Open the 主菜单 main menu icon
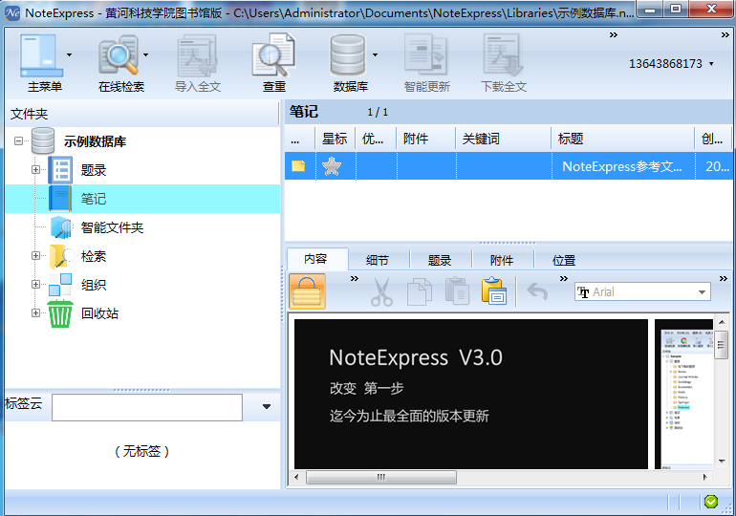Viewport: 736px width, 516px height. coord(40,58)
